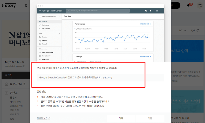205x123 pixels.
Task: Open 공지 관리 in sidebar
Action: [x=14, y=110]
